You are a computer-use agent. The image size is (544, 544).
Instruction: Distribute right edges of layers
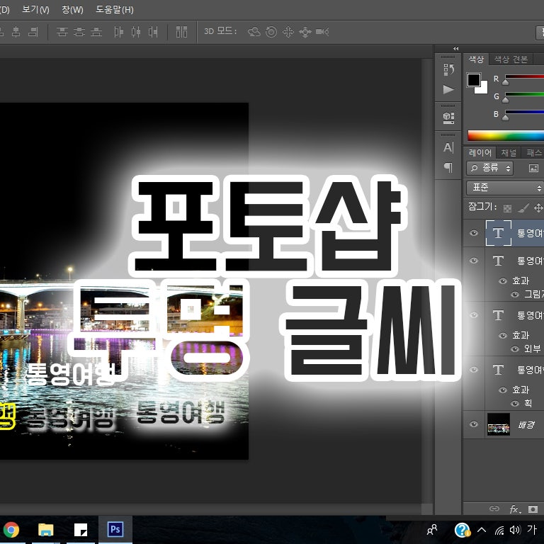pos(153,33)
